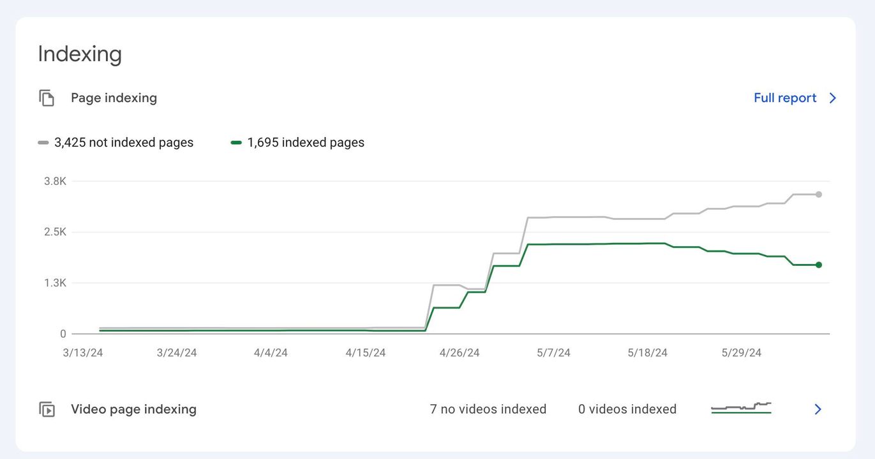Click the 4/26/24 date on the axis
875x459 pixels.
(x=460, y=353)
